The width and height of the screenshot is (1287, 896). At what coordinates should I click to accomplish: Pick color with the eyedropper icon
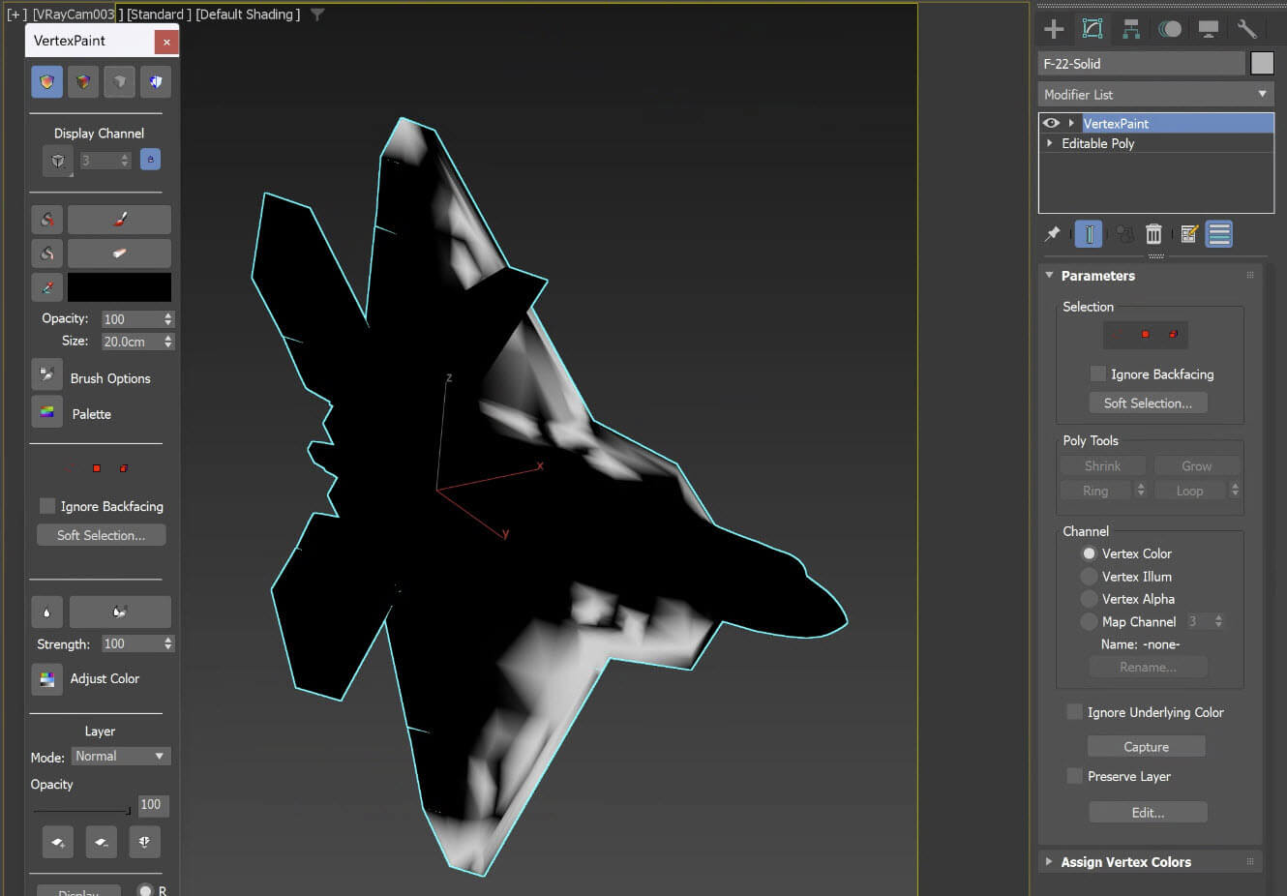(x=46, y=287)
